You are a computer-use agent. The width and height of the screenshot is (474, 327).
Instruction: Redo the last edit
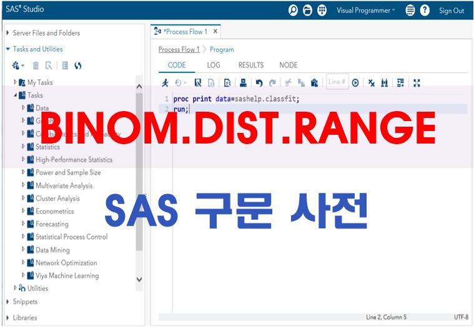(x=272, y=82)
